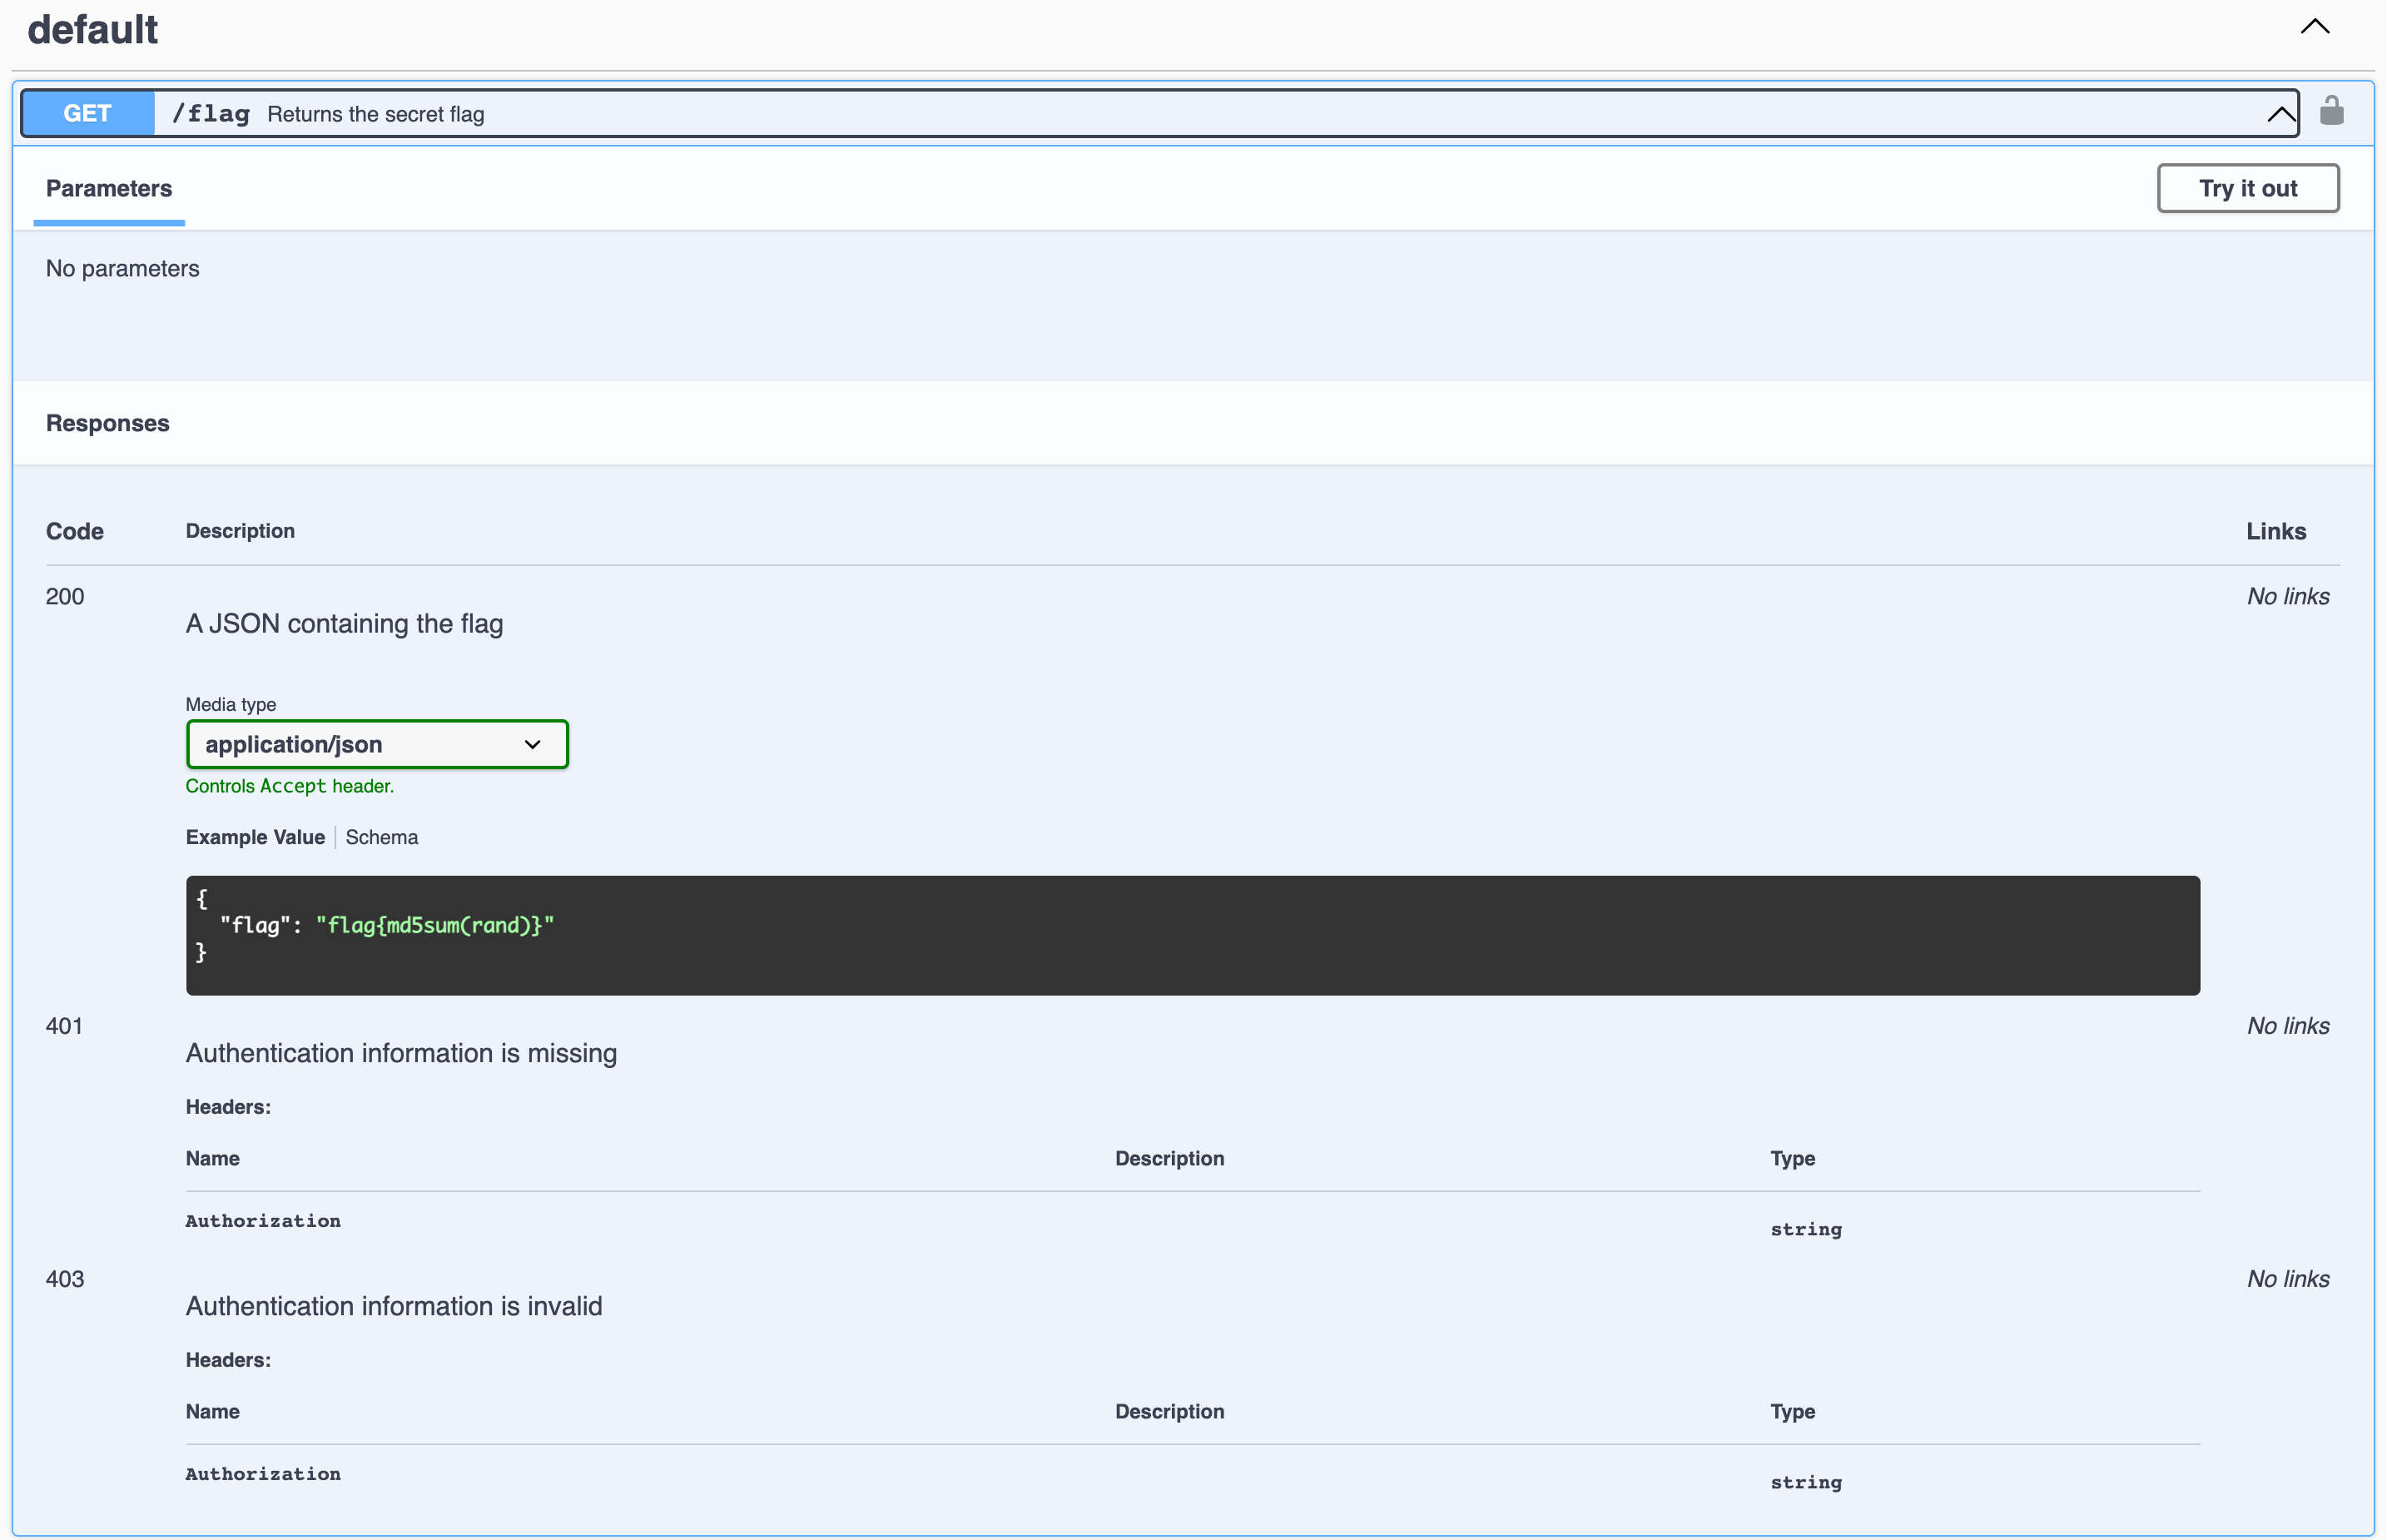Click the /flag endpoint path
The width and height of the screenshot is (2387, 1540).
coord(210,114)
